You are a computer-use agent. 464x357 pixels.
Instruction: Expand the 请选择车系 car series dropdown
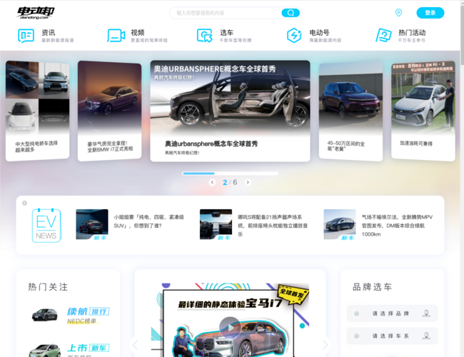coord(391,336)
